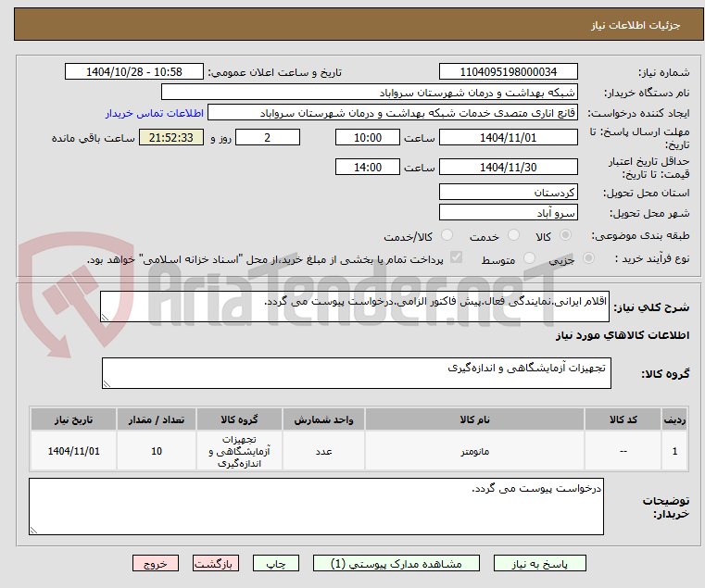The height and width of the screenshot is (588, 705).
Task: Click the ایجاد کننده درخواست field
Action: click(x=393, y=113)
